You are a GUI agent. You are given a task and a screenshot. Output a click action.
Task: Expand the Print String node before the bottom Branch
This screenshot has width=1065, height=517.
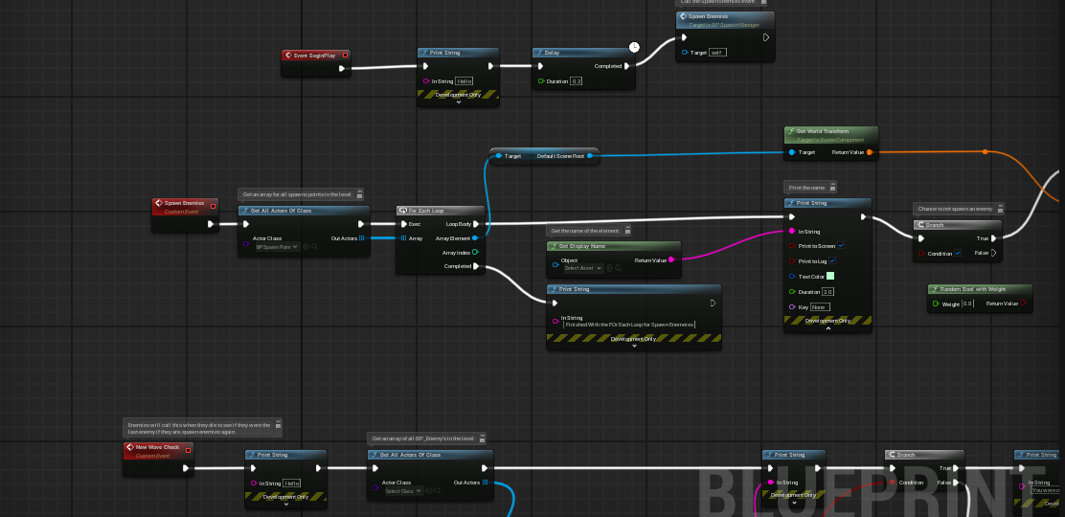793,504
